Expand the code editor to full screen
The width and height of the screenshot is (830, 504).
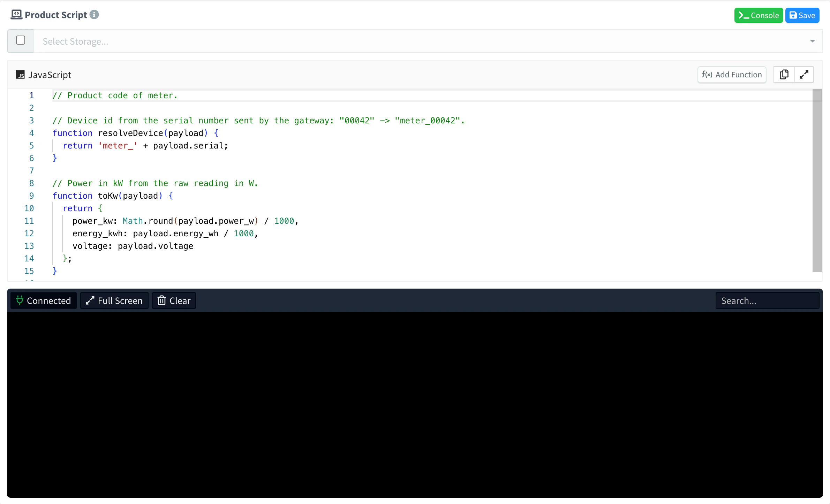804,75
